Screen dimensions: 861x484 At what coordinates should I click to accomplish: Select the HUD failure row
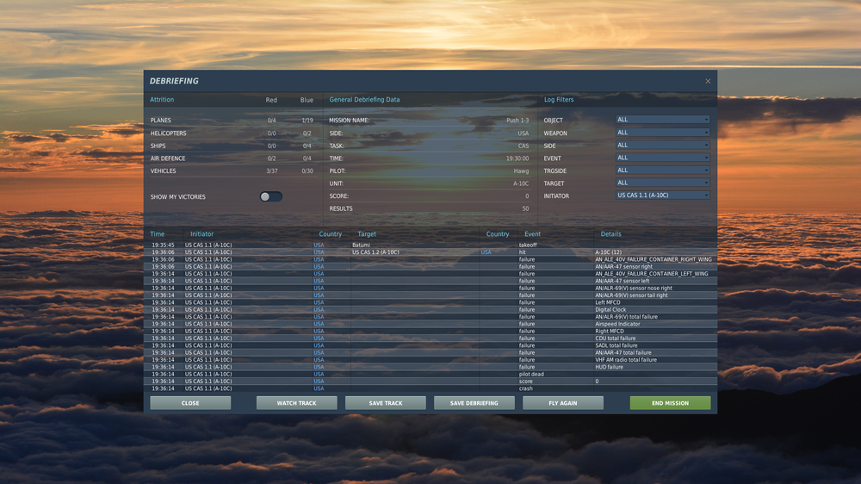click(431, 367)
